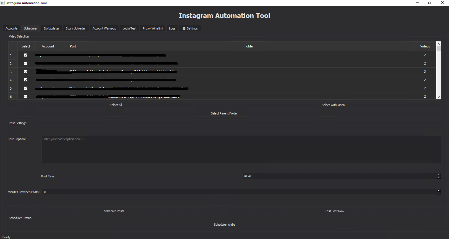449x240 pixels.
Task: Select row number 2 header
Action: click(13, 63)
